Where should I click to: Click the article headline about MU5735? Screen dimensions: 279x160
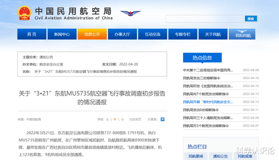[x=92, y=98]
